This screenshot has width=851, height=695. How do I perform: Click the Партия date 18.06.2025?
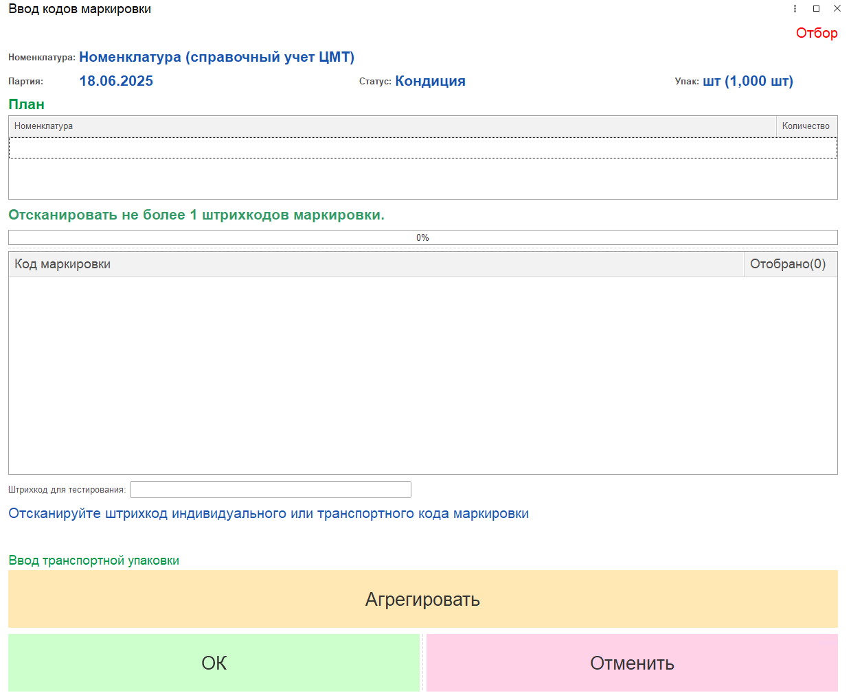coord(116,81)
